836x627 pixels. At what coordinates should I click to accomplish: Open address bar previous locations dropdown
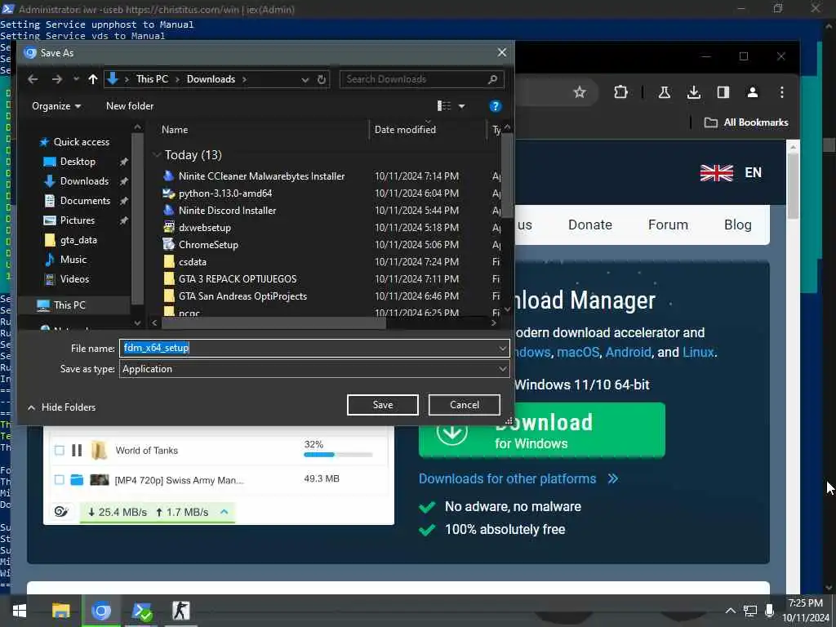coord(305,79)
